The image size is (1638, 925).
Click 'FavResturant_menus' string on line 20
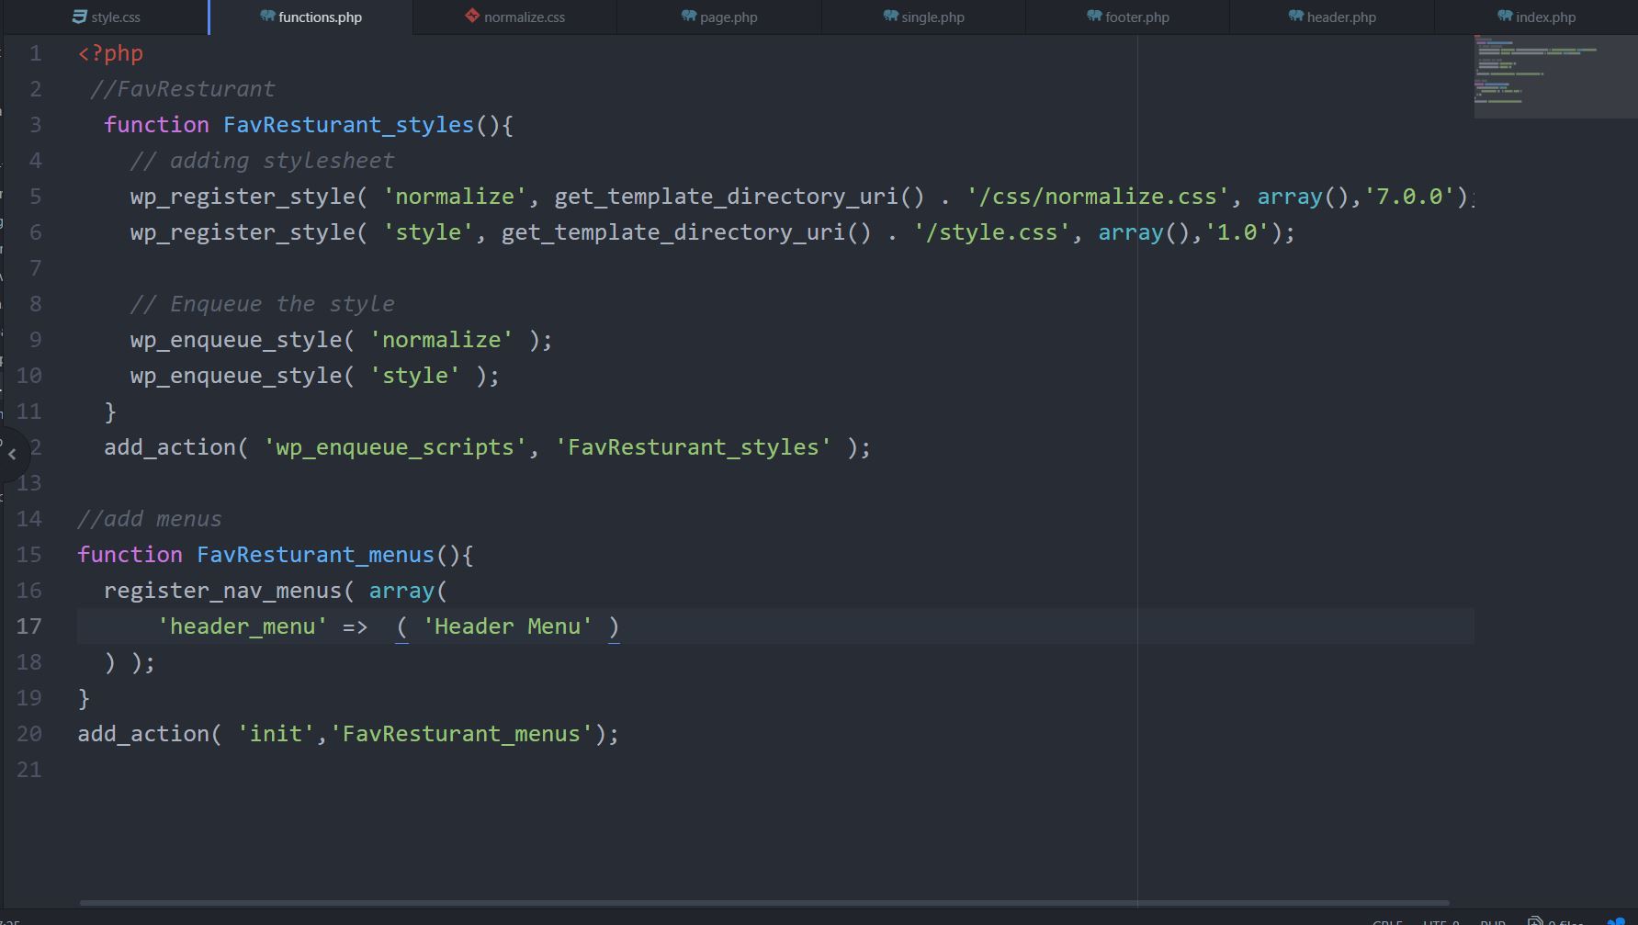point(461,734)
